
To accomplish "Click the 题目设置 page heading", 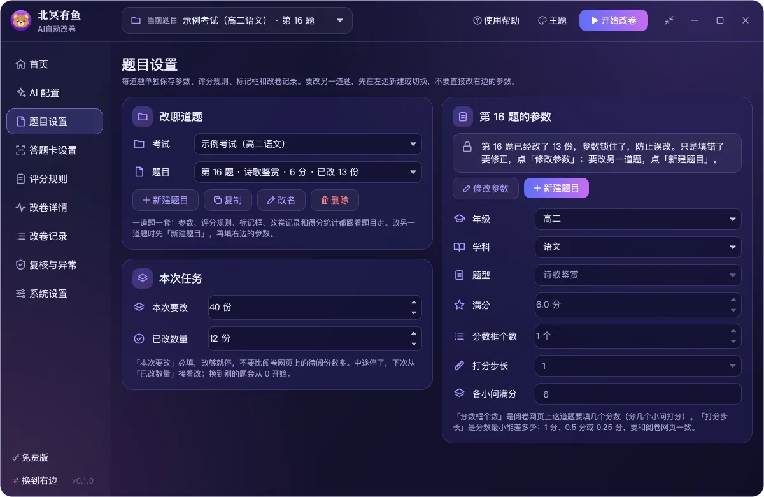I will click(150, 64).
